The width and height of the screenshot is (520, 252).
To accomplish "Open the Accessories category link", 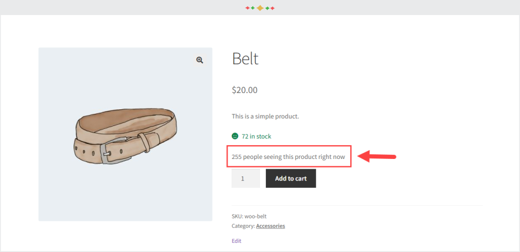I will pyautogui.click(x=270, y=226).
